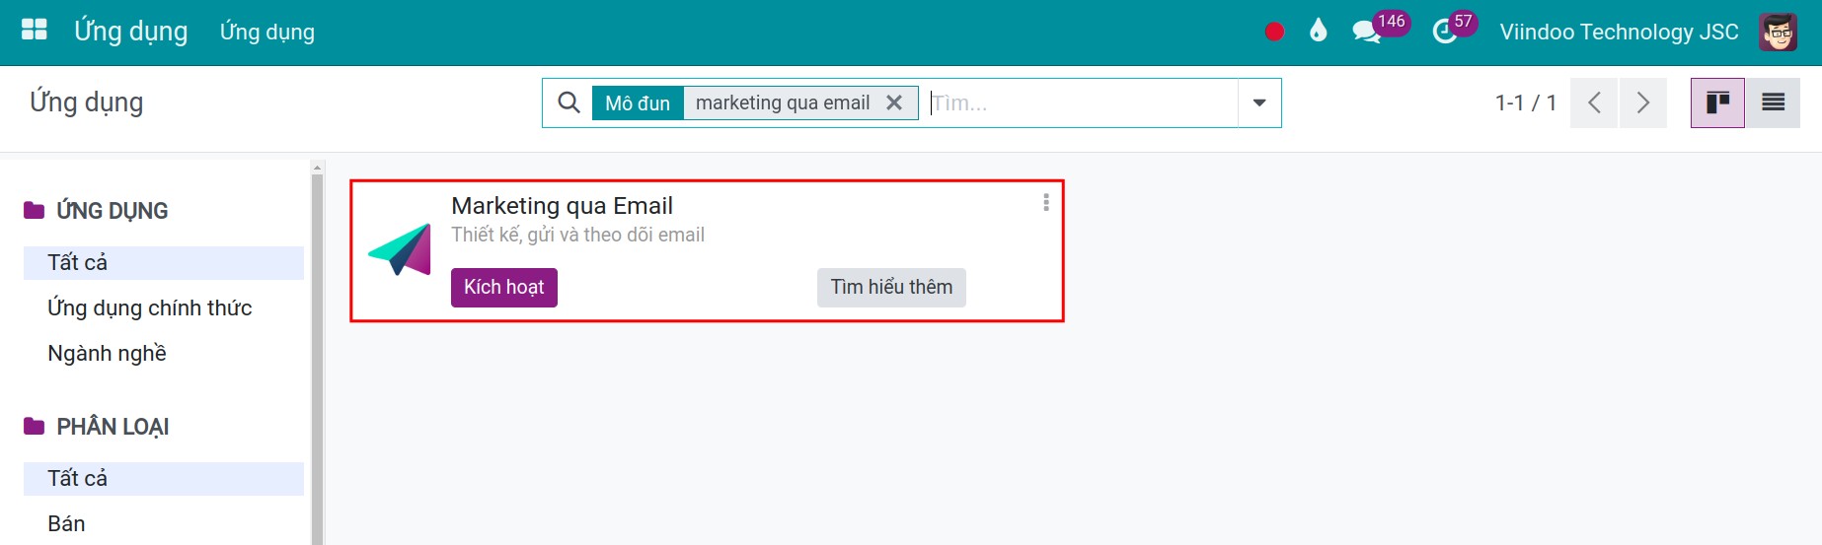
Task: Click the user avatar picture
Action: click(1779, 32)
